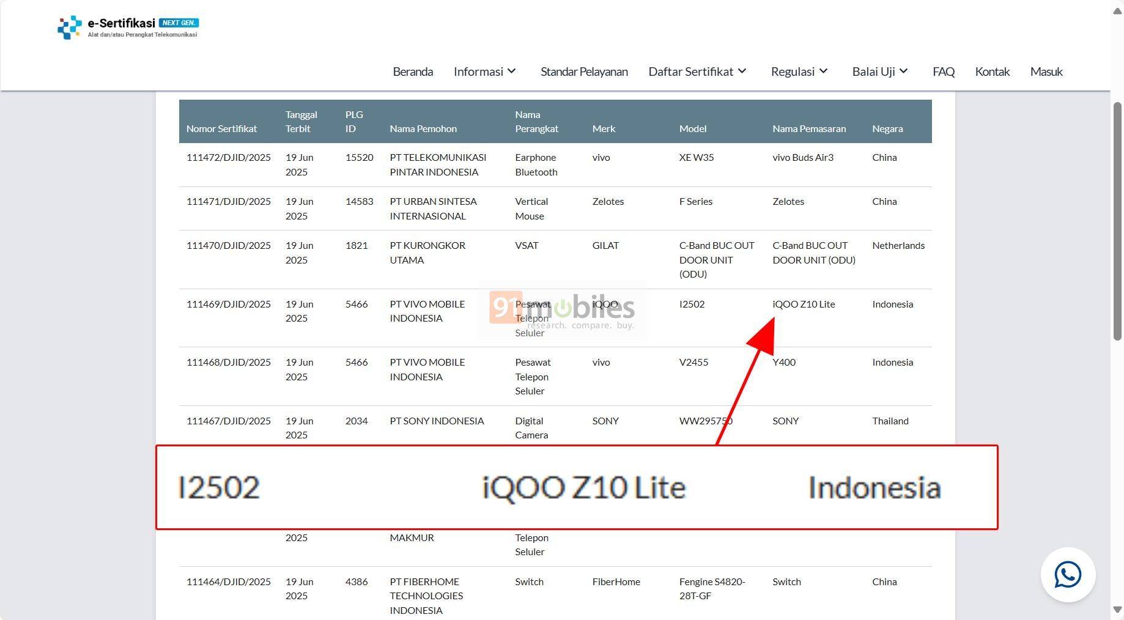Click the Nama Pemohon column header

tap(423, 128)
